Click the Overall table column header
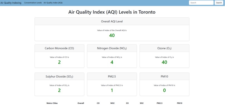This screenshot has width=225, height=105. click(x=81, y=103)
